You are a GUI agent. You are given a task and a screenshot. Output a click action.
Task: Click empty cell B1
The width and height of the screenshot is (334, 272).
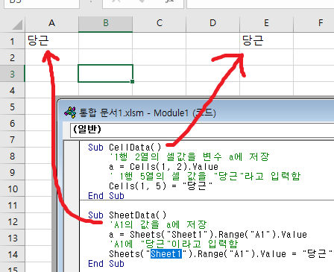pyautogui.click(x=106, y=41)
